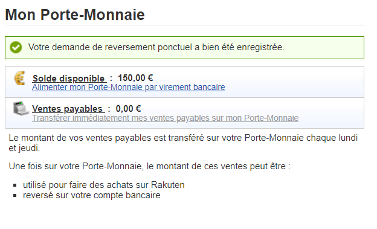
Task: Open the Ventes payables link
Action: (x=68, y=109)
